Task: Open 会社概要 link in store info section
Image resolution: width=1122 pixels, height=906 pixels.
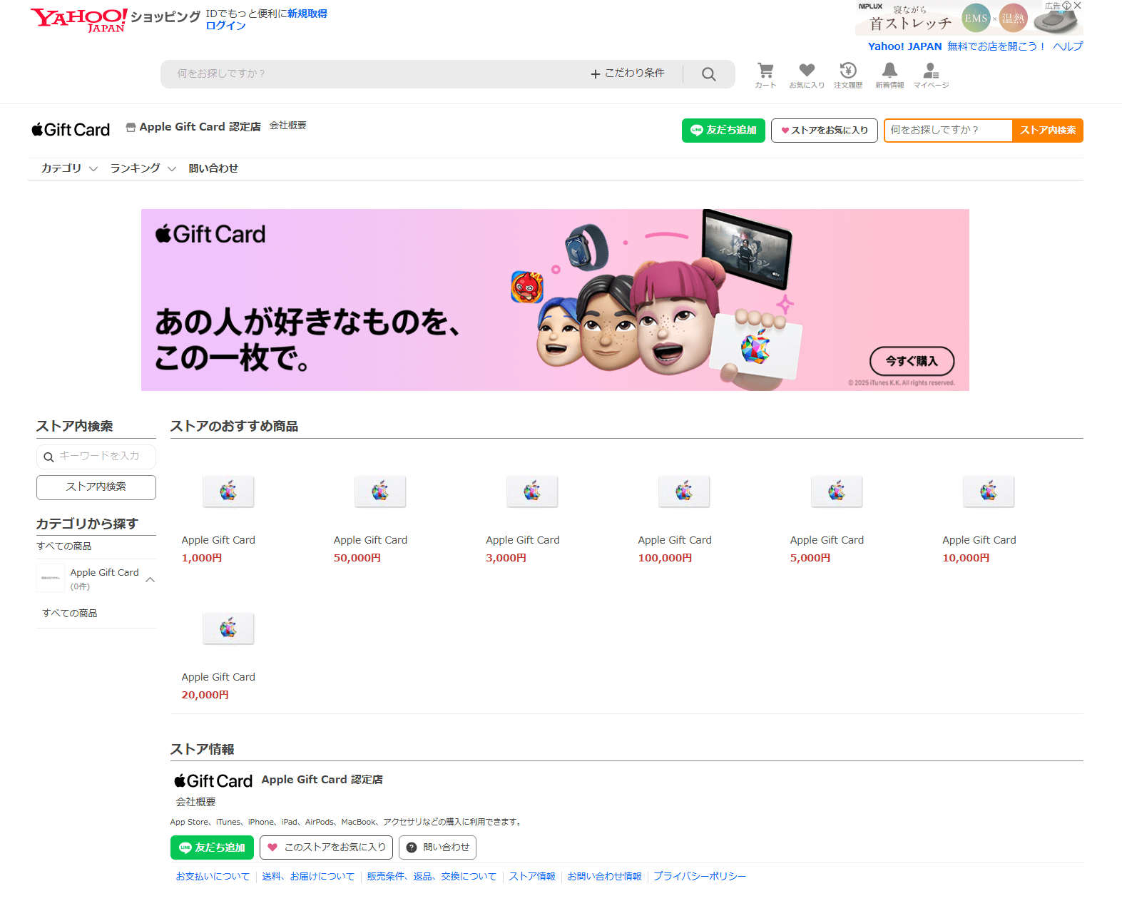Action: tap(196, 803)
